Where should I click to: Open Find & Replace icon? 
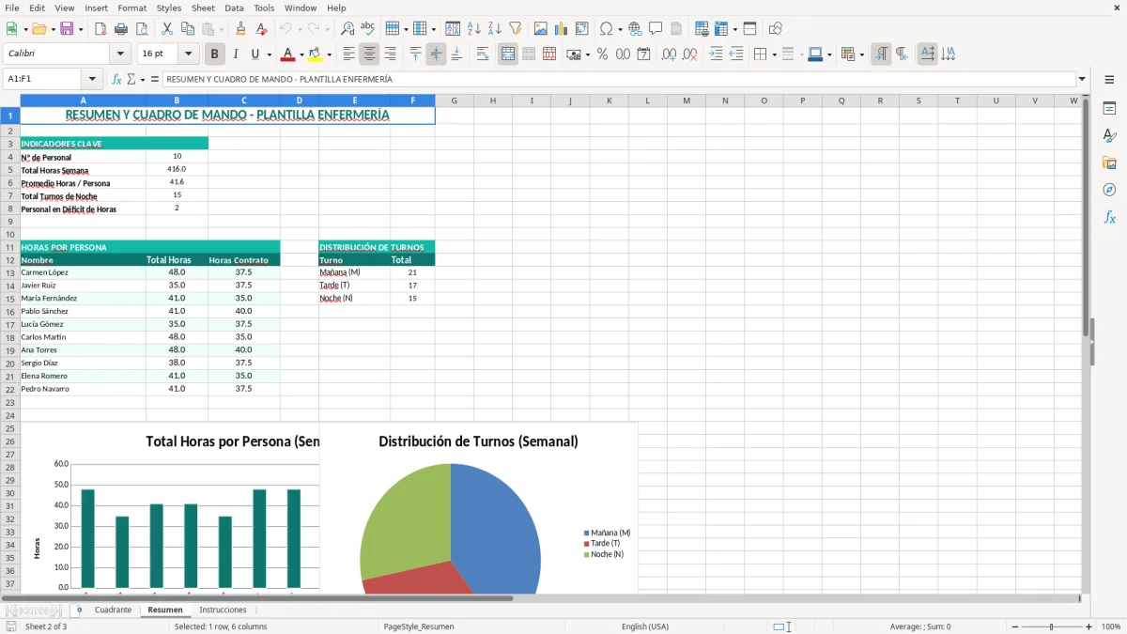point(347,29)
